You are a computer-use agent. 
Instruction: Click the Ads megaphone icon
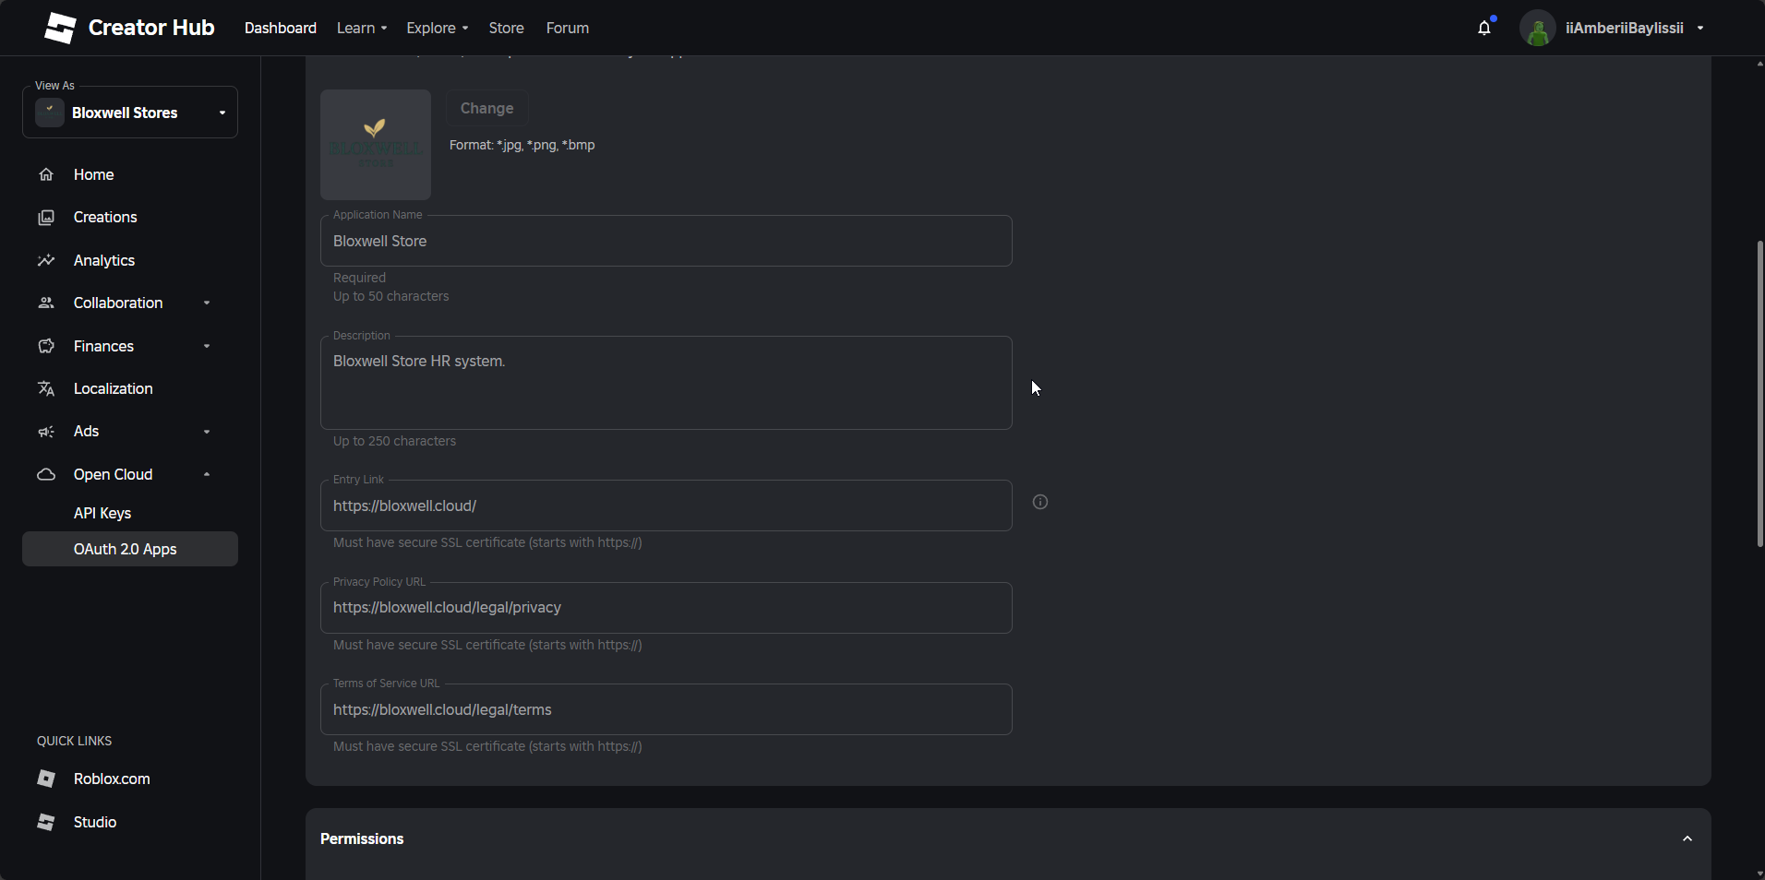(x=46, y=432)
